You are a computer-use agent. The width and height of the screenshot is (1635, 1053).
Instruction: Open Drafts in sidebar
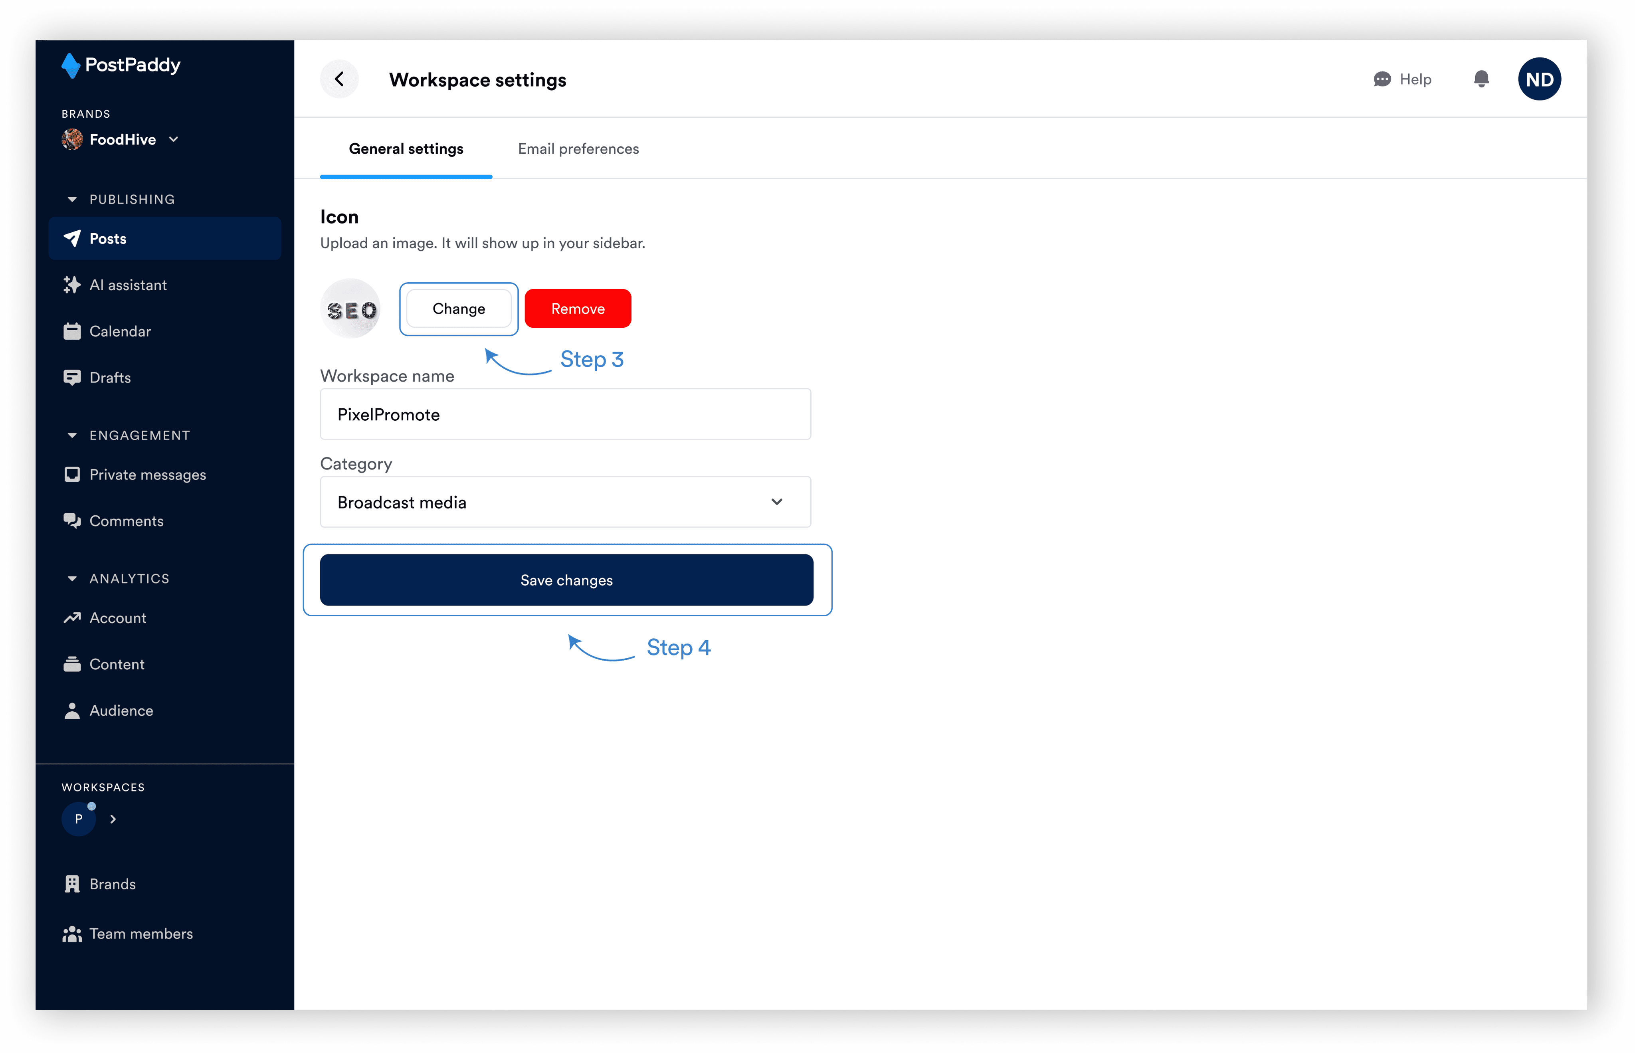pos(109,378)
